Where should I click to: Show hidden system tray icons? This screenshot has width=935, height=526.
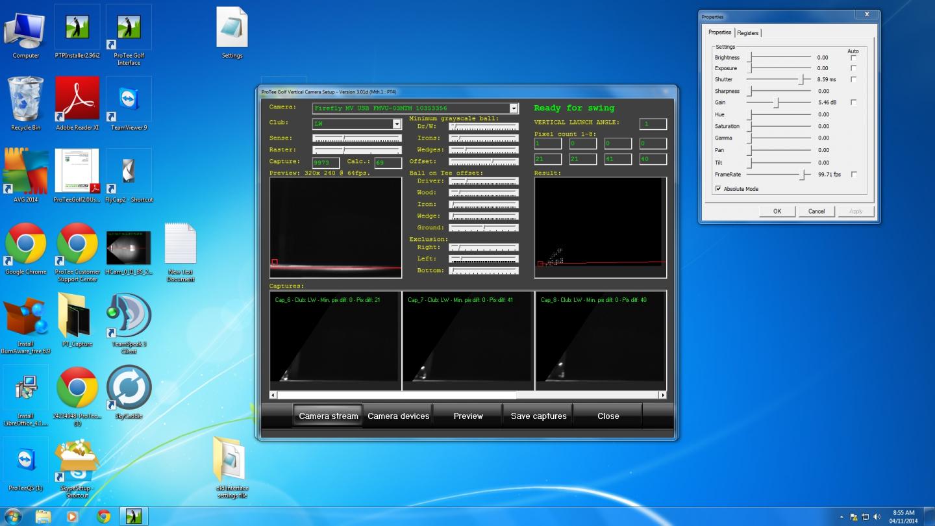click(x=841, y=518)
